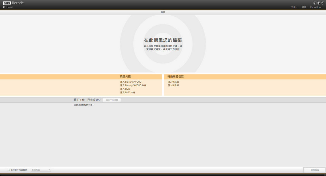
Task: Click the 在此拖曳您的檔案 drop zone heading
Action: tap(163, 40)
